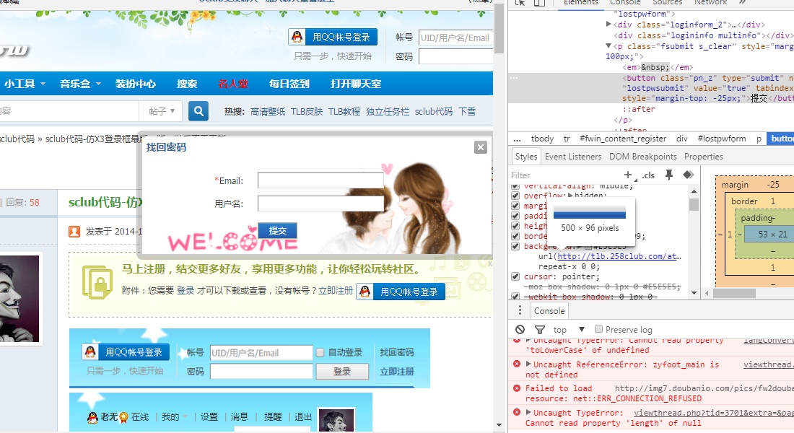Open the tlb.258club.com background url link
Image resolution: width=794 pixels, height=433 pixels.
[619, 256]
